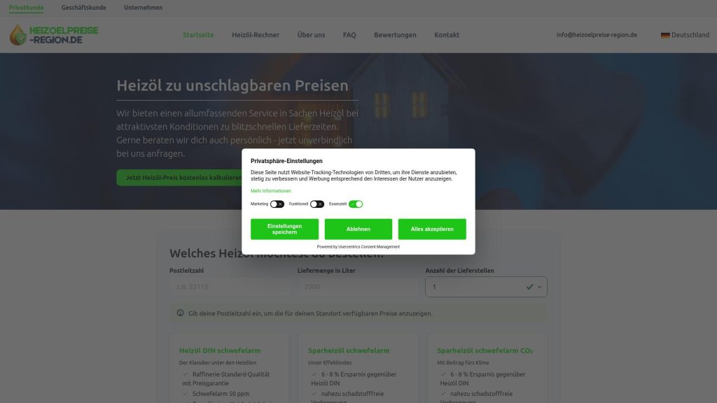Toggle the Funktionell consent switch

click(x=317, y=204)
